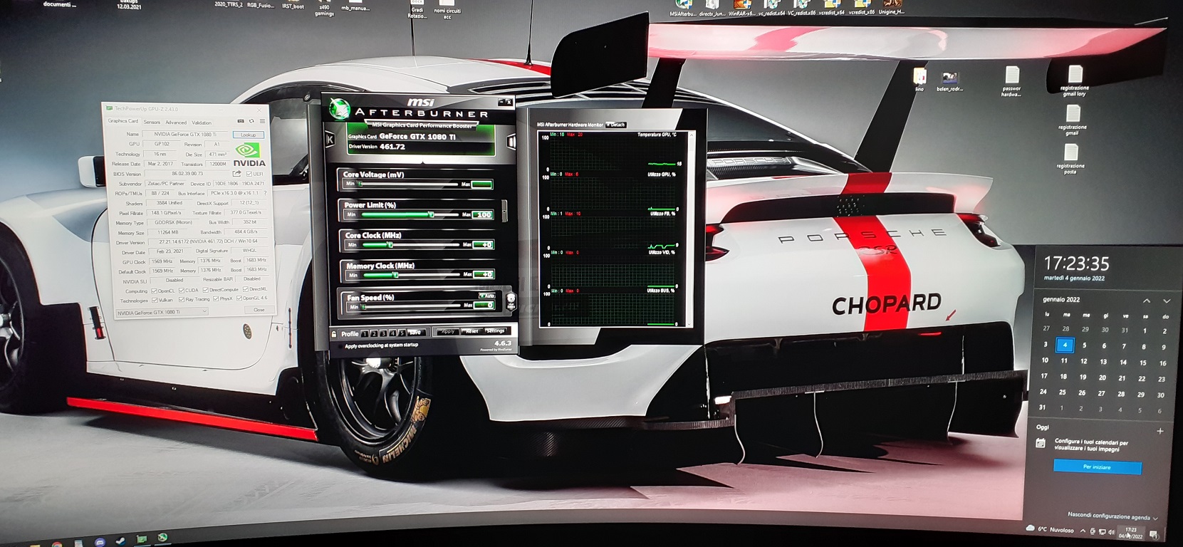Click the GPU-Z screenshot camera icon

[241, 121]
